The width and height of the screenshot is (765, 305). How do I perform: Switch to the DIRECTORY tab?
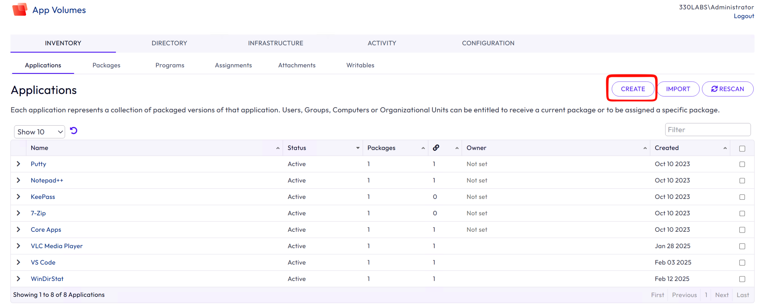(169, 43)
